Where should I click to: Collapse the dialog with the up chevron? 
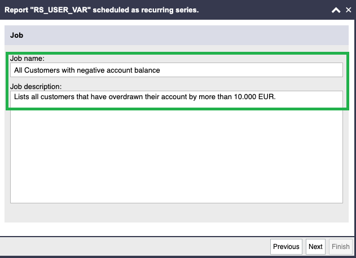click(x=336, y=10)
